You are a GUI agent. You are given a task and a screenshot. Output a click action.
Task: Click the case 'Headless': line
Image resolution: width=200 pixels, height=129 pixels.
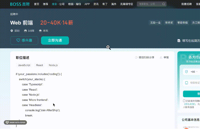32,105
